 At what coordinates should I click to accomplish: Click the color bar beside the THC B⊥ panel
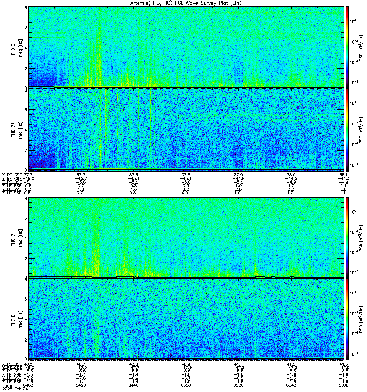coord(347,238)
